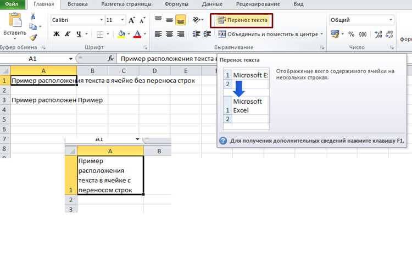Expand the borders dropdown arrow
This screenshot has height=257, width=412.
tap(108, 34)
